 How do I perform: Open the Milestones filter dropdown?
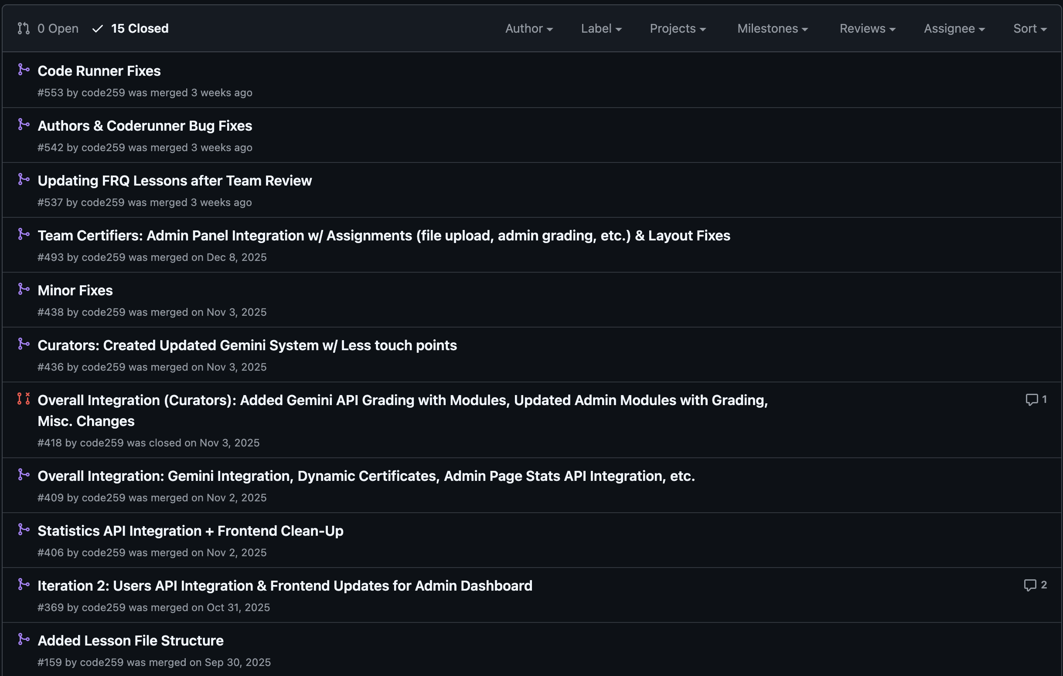[x=772, y=29]
